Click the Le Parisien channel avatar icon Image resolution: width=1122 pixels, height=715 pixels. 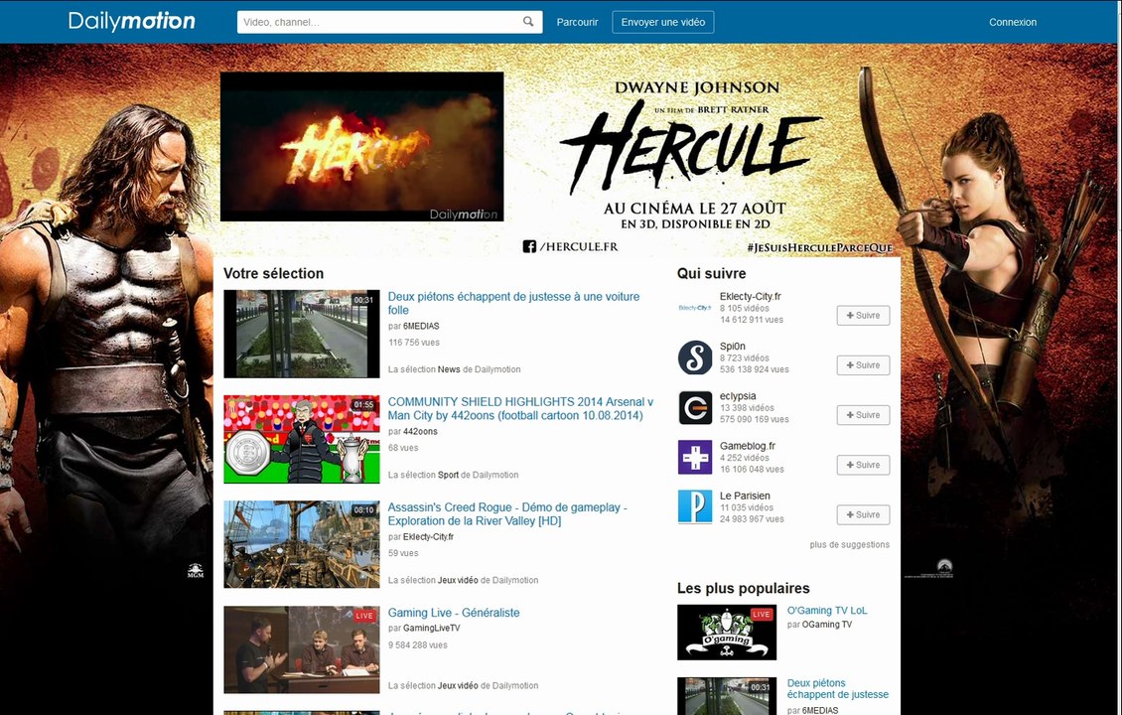click(695, 506)
